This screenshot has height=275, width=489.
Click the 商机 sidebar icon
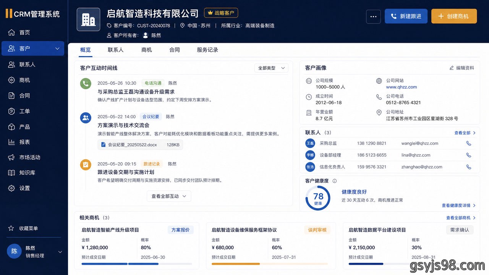click(12, 80)
